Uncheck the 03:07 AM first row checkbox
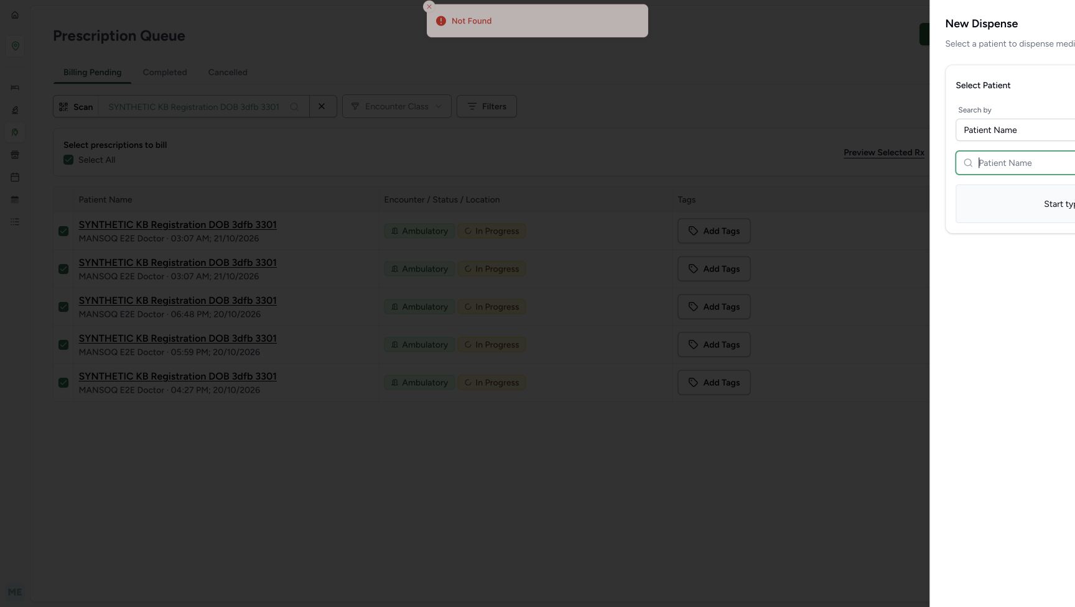 tap(63, 231)
